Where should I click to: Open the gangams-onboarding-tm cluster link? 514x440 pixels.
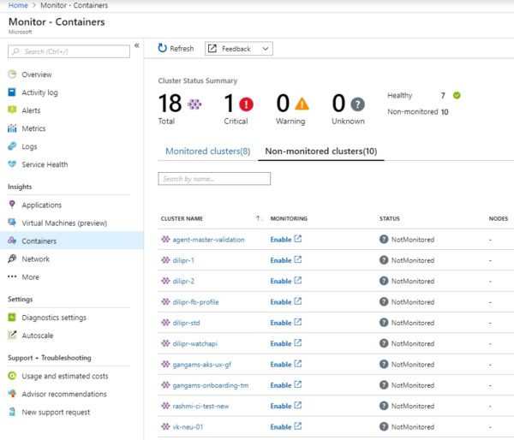coord(211,385)
